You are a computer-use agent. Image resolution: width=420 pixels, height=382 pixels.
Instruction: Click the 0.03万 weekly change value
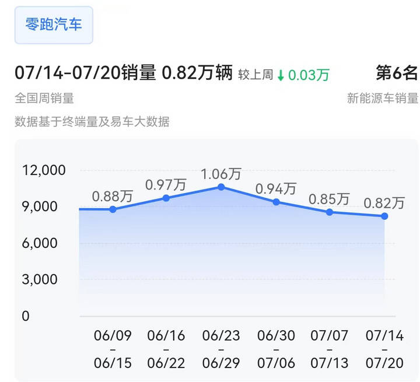click(x=309, y=75)
